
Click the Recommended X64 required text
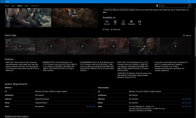pyautogui.click(x=133, y=95)
